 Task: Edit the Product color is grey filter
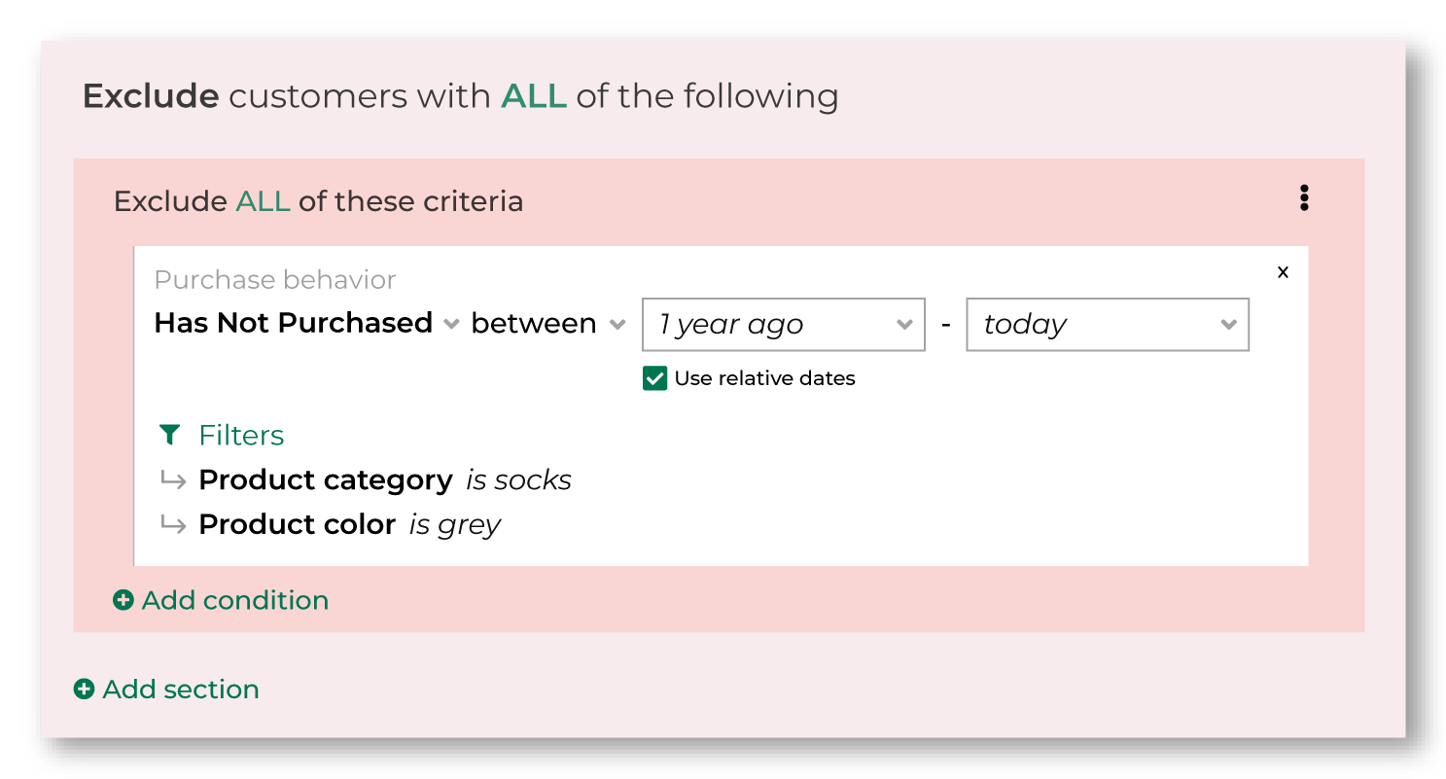click(x=350, y=525)
